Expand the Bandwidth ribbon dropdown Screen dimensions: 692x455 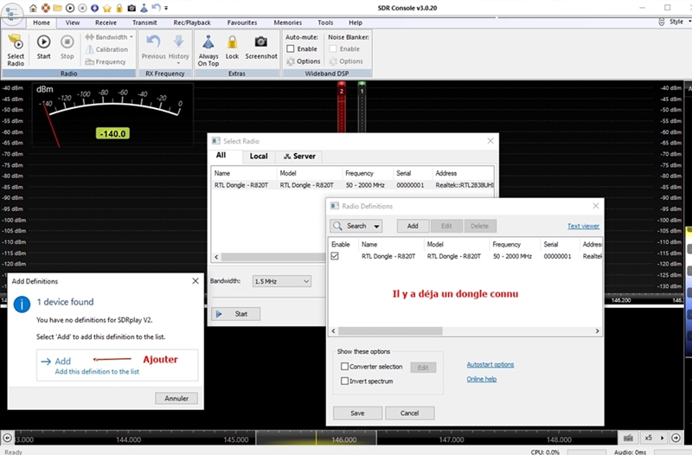(x=131, y=37)
